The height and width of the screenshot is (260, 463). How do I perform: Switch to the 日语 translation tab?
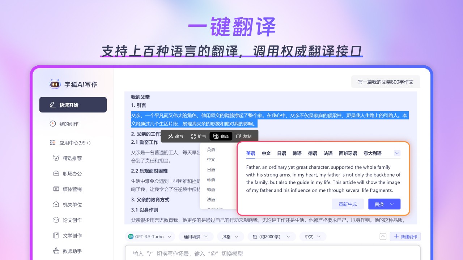[x=281, y=153]
